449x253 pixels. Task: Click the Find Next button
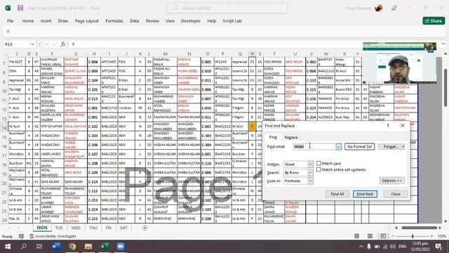pos(365,194)
